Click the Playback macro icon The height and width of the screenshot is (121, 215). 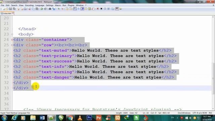(x=105, y=9)
